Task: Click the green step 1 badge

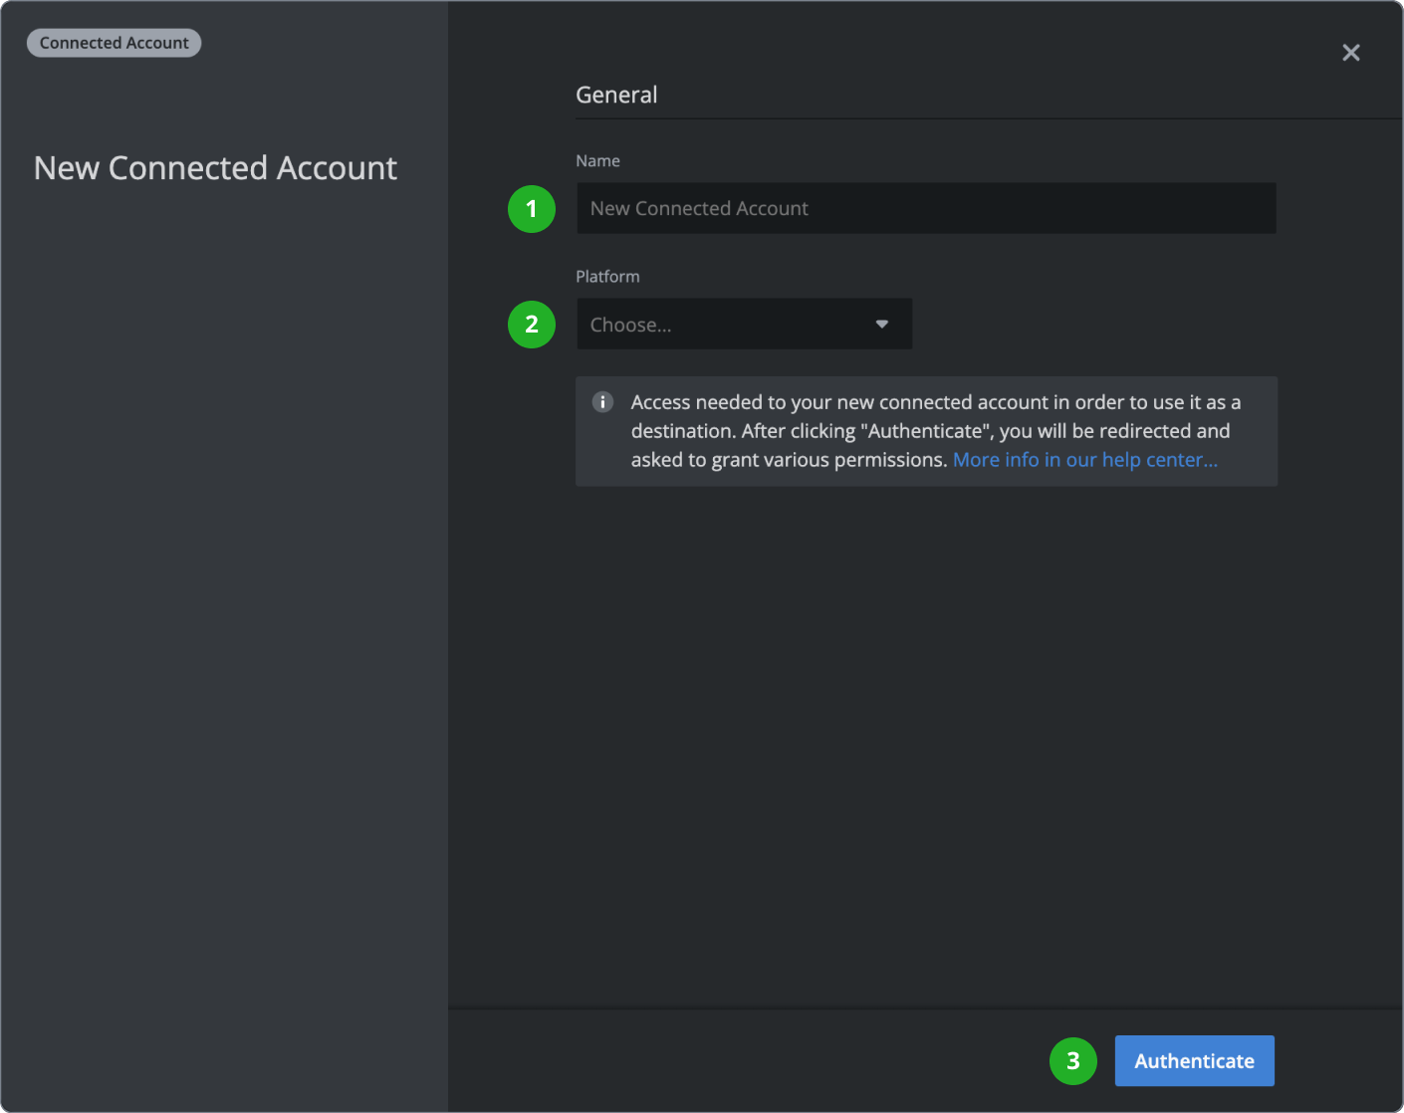Action: (531, 209)
